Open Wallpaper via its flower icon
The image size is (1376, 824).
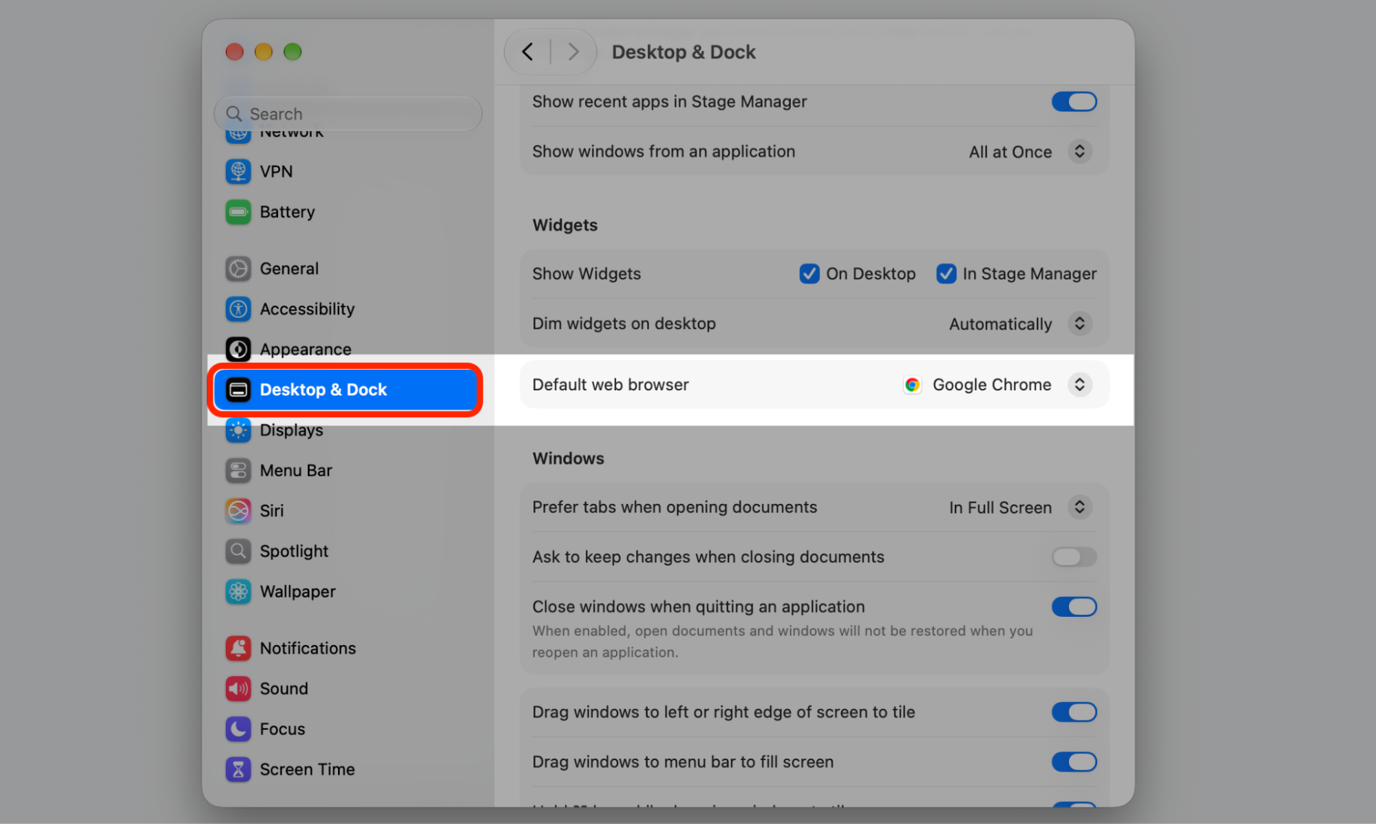[x=238, y=592]
